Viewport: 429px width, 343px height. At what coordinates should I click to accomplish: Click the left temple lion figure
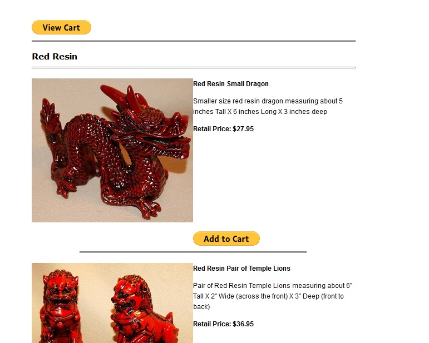coord(60,306)
